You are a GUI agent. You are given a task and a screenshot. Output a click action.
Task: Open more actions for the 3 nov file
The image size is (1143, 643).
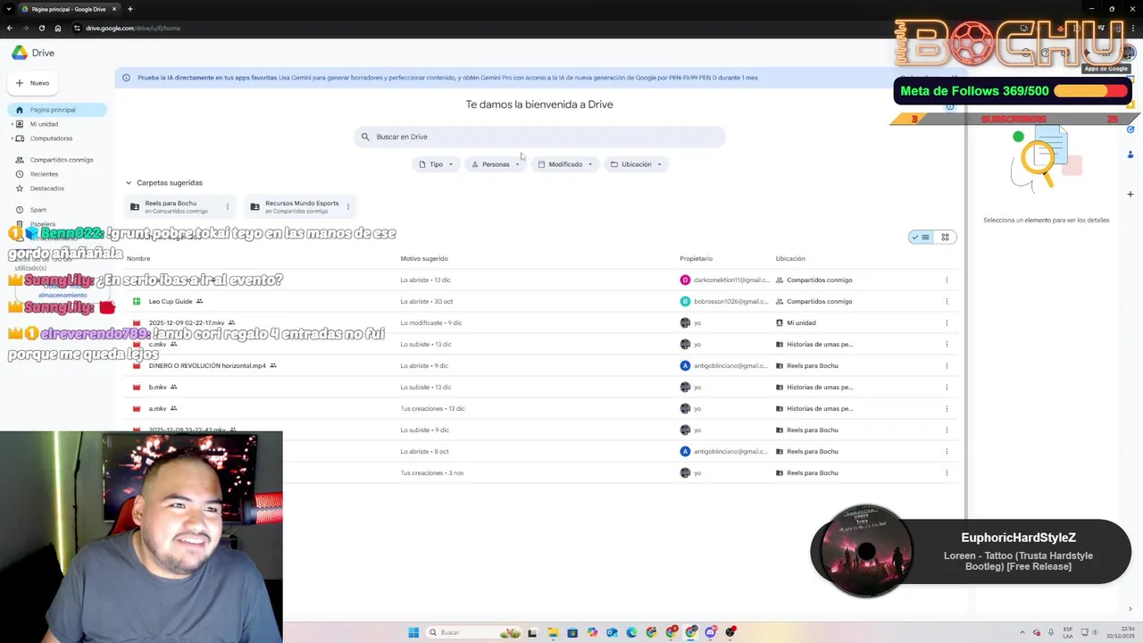click(x=947, y=473)
